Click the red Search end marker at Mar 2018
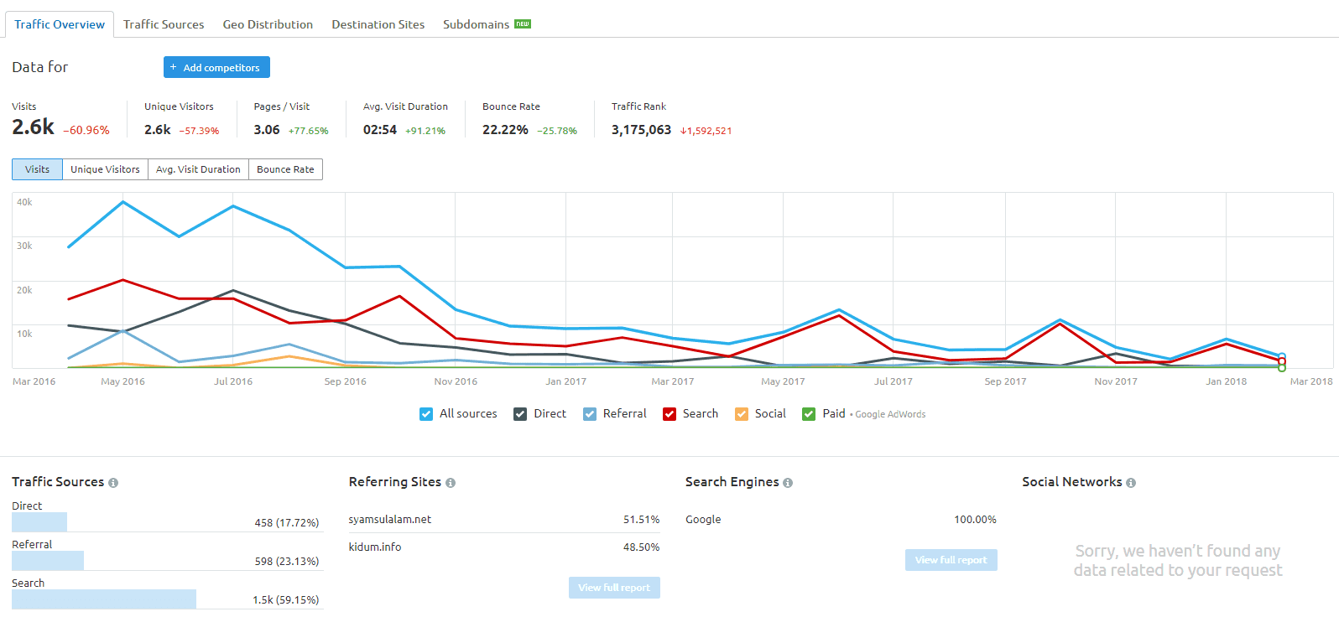The image size is (1339, 617). click(x=1282, y=361)
